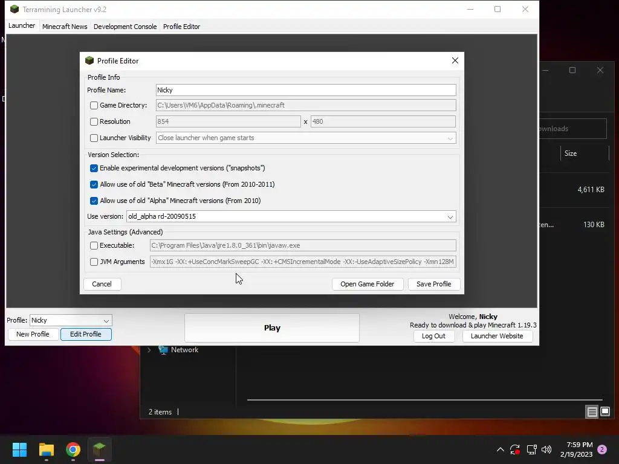Enable the Resolution checkbox
Viewport: 619px width, 464px height.
point(94,121)
